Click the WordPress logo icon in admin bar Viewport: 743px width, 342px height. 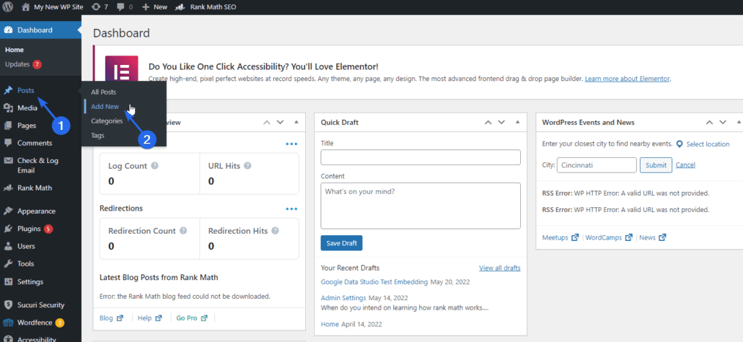[7, 6]
